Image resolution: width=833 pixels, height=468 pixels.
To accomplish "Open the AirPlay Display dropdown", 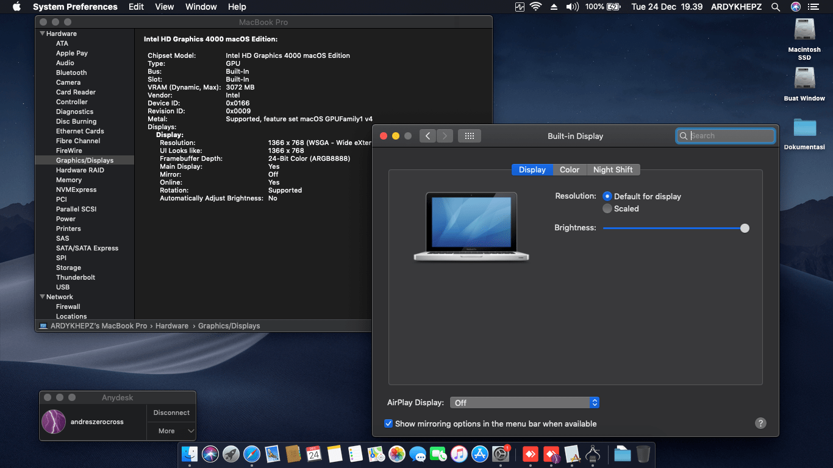I will click(524, 403).
